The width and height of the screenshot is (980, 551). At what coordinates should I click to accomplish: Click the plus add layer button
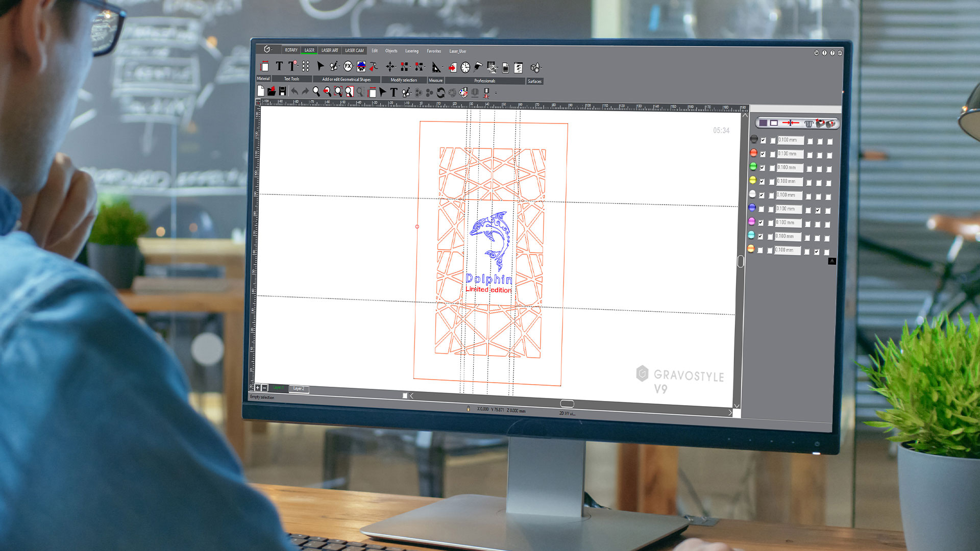click(258, 388)
